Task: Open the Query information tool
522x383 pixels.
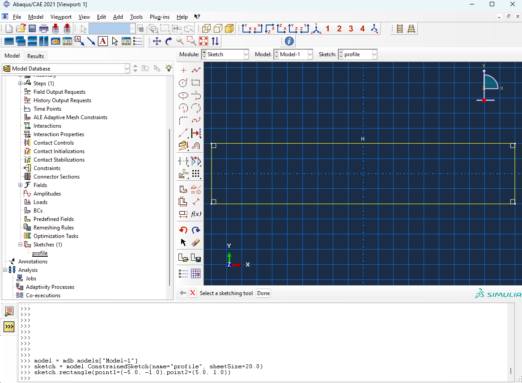Action: click(289, 41)
